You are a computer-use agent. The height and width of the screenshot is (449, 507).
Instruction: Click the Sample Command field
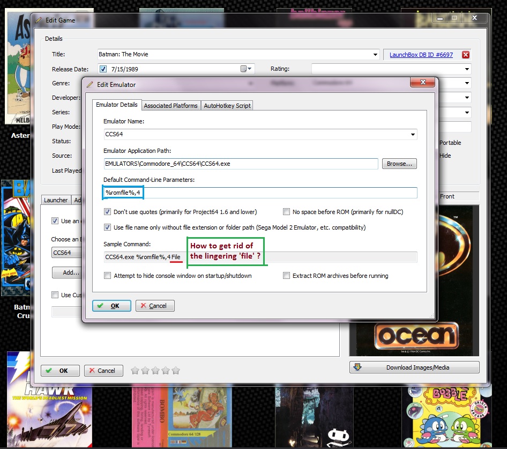tap(260, 257)
